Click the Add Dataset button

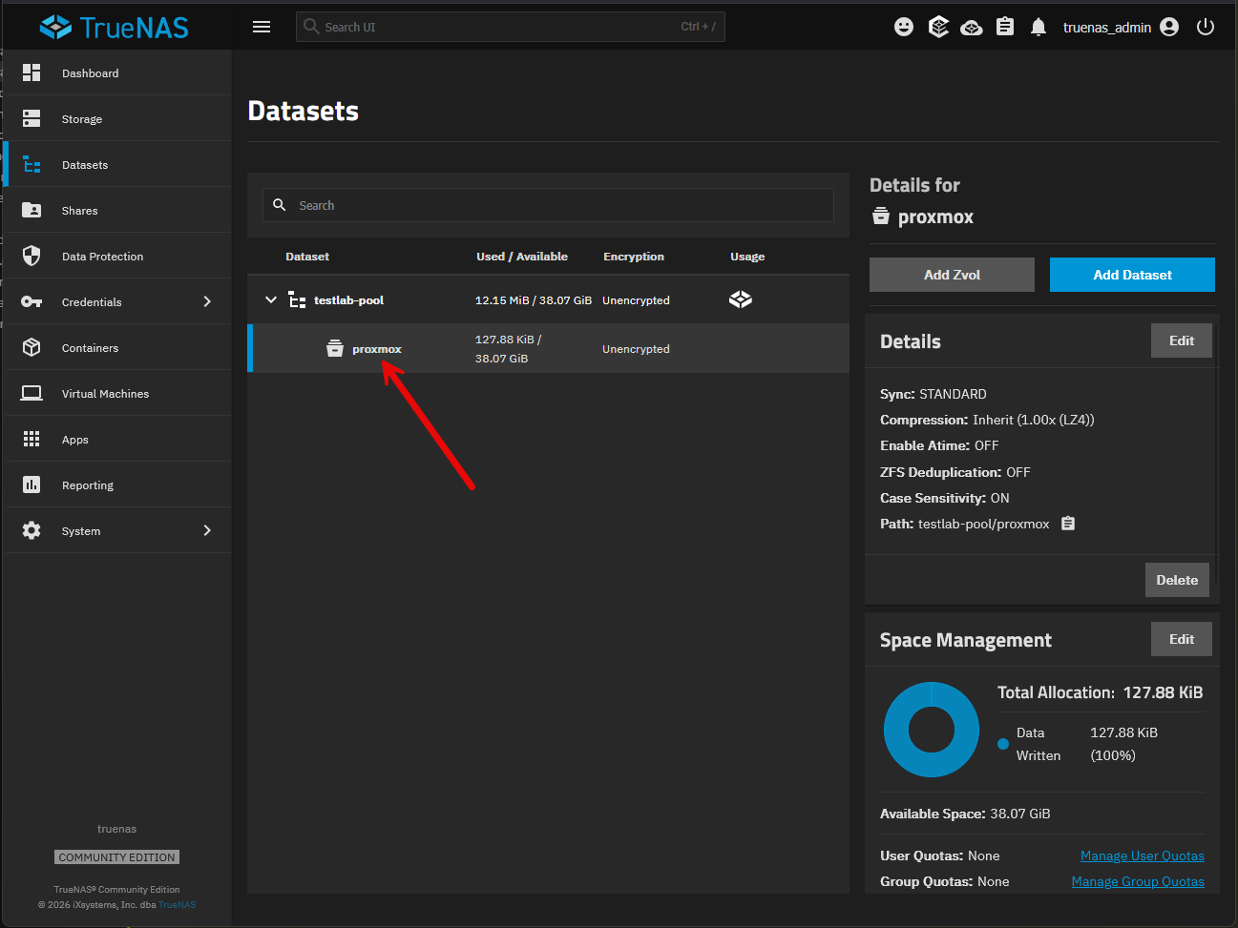[x=1132, y=275]
